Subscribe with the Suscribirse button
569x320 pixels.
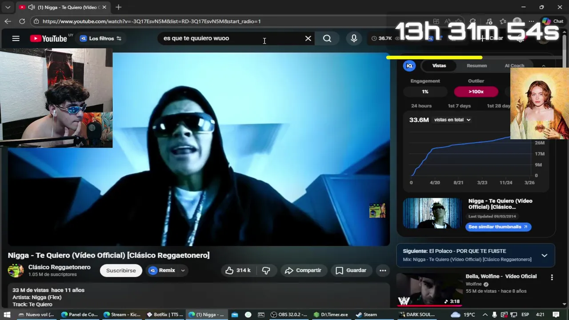click(121, 270)
